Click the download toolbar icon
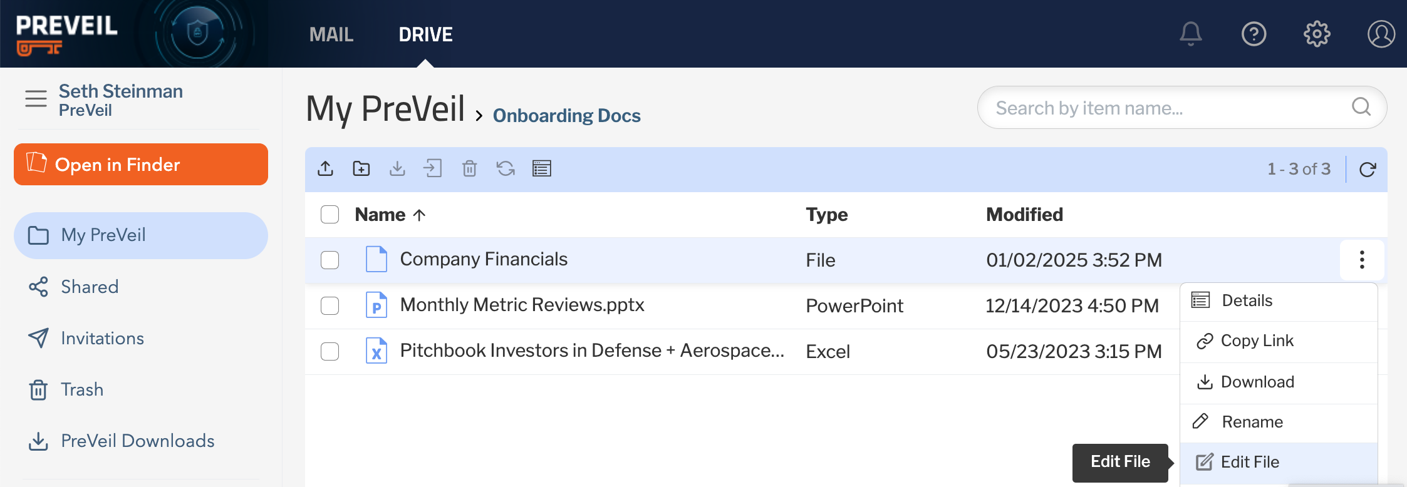Screen dimensions: 1407x487 [397, 168]
